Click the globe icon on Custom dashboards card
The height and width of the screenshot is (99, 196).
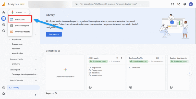[171, 87]
